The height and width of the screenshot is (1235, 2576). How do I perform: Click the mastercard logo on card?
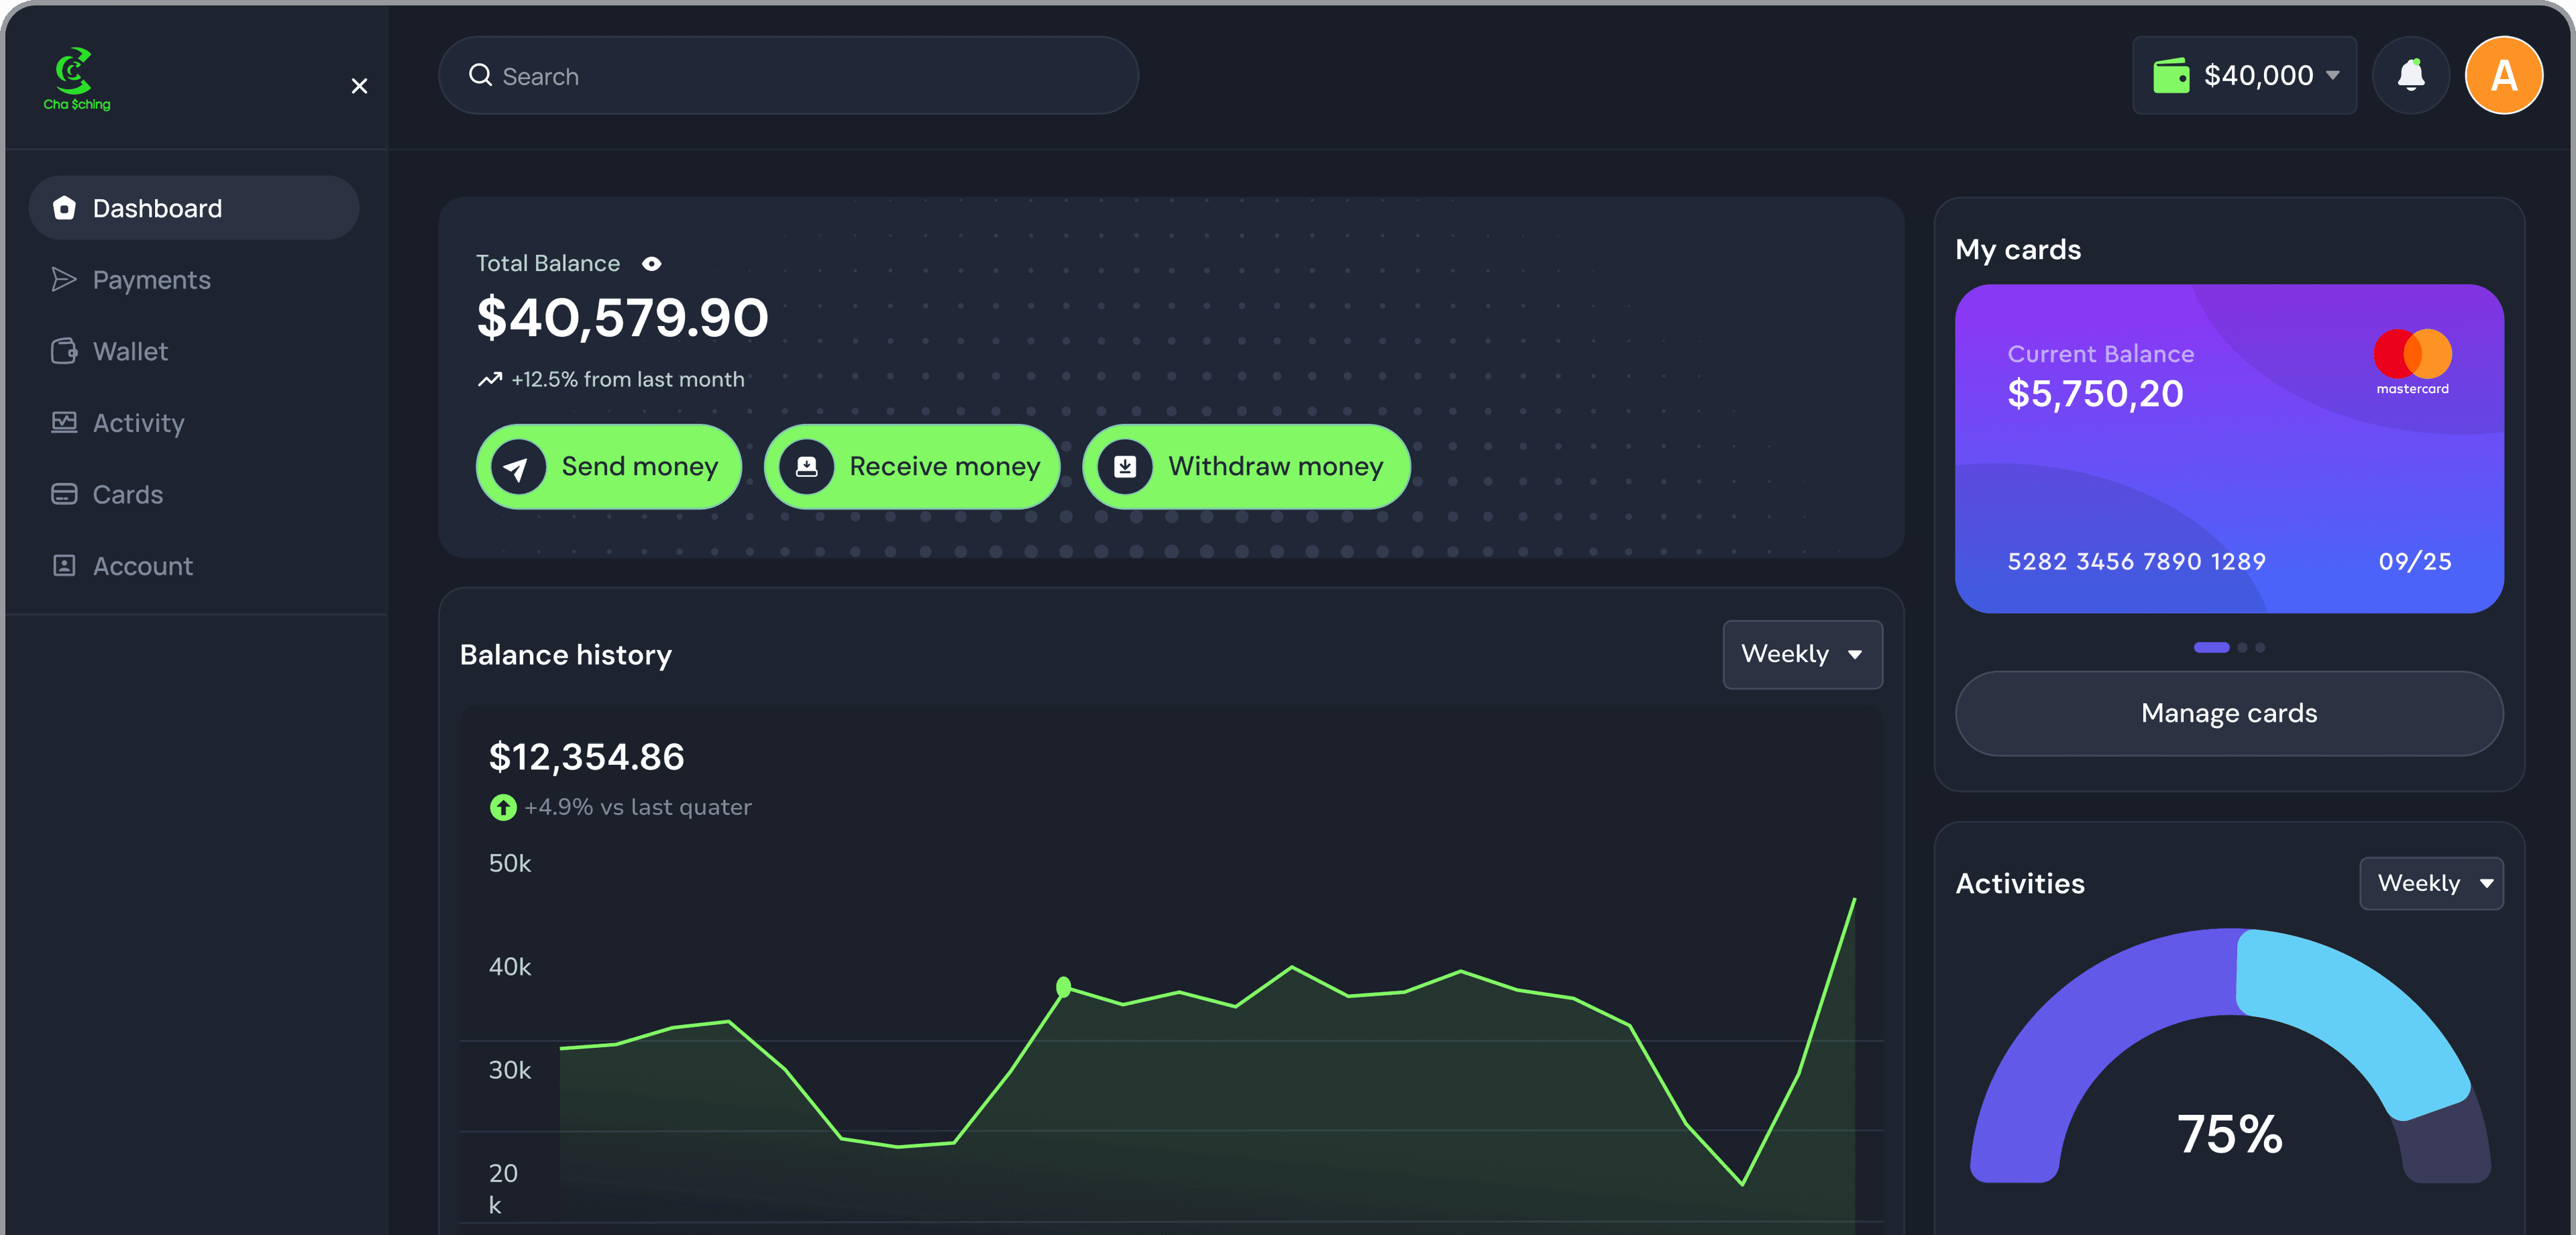[x=2412, y=362]
